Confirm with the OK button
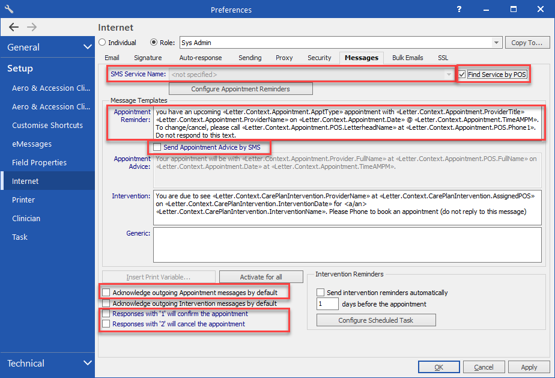Screen dimensions: 555x378 439,367
